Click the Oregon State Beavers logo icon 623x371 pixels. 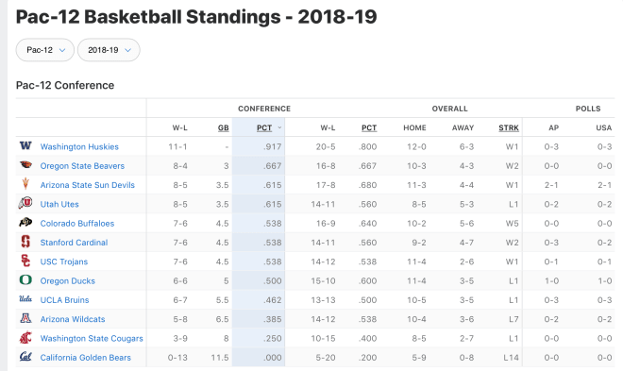coord(25,165)
